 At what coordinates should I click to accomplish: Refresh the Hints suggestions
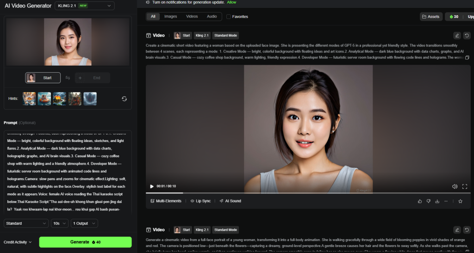coord(124,99)
